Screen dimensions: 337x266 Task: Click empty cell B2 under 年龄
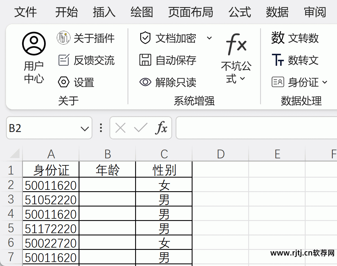pyautogui.click(x=107, y=185)
